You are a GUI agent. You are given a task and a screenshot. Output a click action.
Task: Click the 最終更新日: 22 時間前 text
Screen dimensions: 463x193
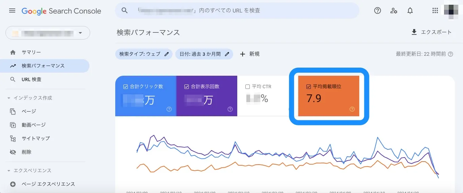point(421,54)
